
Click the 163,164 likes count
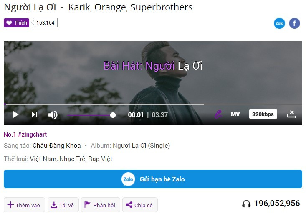pos(45,23)
